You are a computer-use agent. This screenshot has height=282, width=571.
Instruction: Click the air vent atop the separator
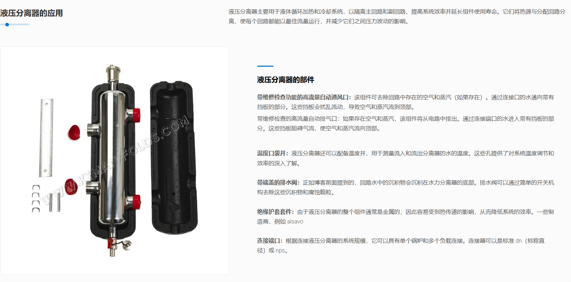113,74
